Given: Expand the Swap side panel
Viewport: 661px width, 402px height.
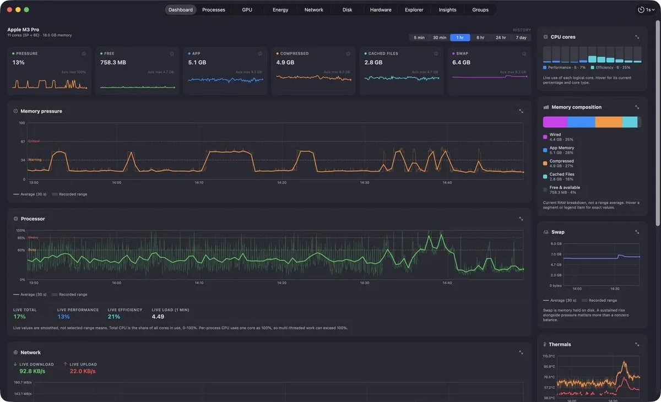Looking at the screenshot, I should (637, 232).
